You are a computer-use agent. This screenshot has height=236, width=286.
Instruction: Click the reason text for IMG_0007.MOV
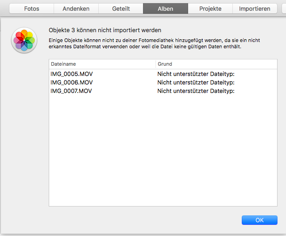[196, 91]
